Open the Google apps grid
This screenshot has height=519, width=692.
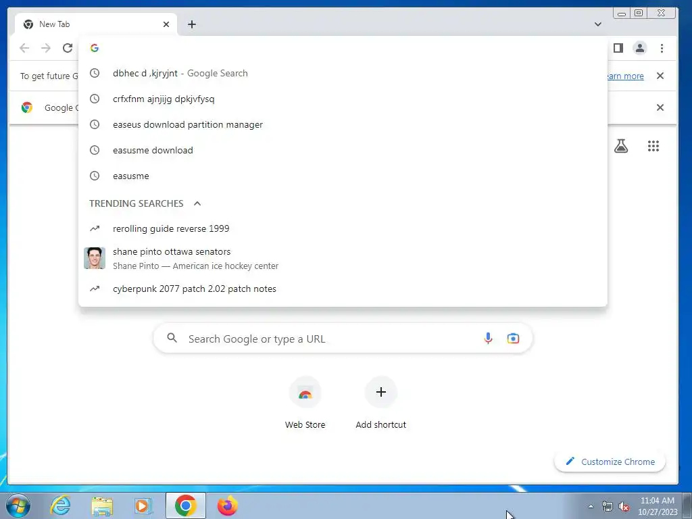point(653,146)
